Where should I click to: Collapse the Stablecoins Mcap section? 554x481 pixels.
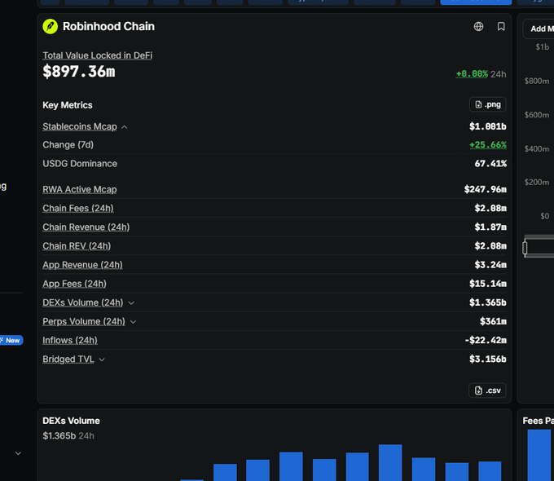click(x=125, y=127)
